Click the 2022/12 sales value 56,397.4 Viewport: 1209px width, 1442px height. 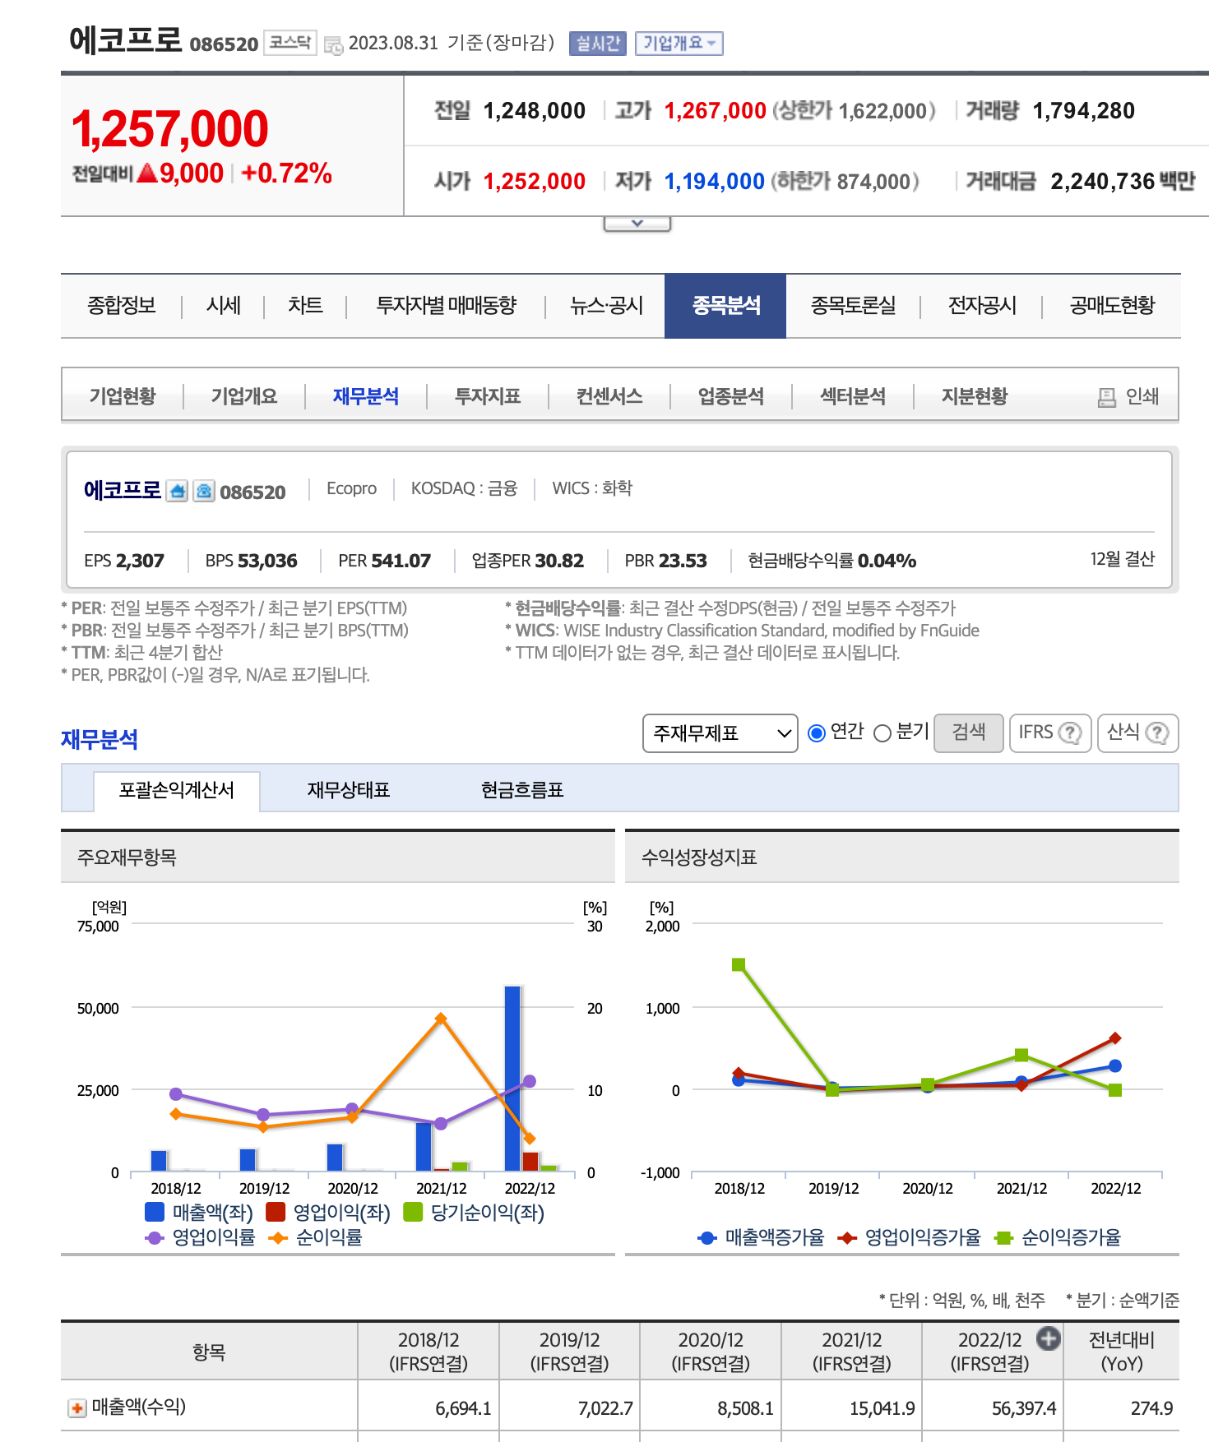(x=1023, y=1408)
